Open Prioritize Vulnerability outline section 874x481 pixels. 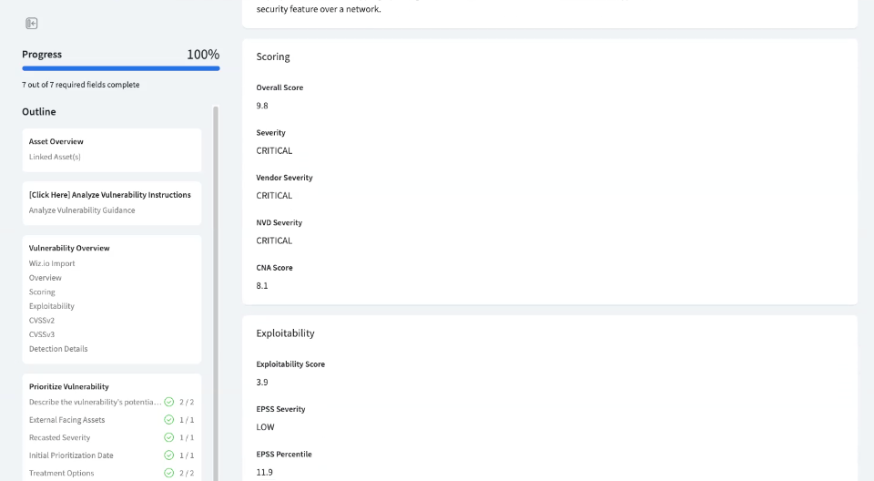(68, 386)
